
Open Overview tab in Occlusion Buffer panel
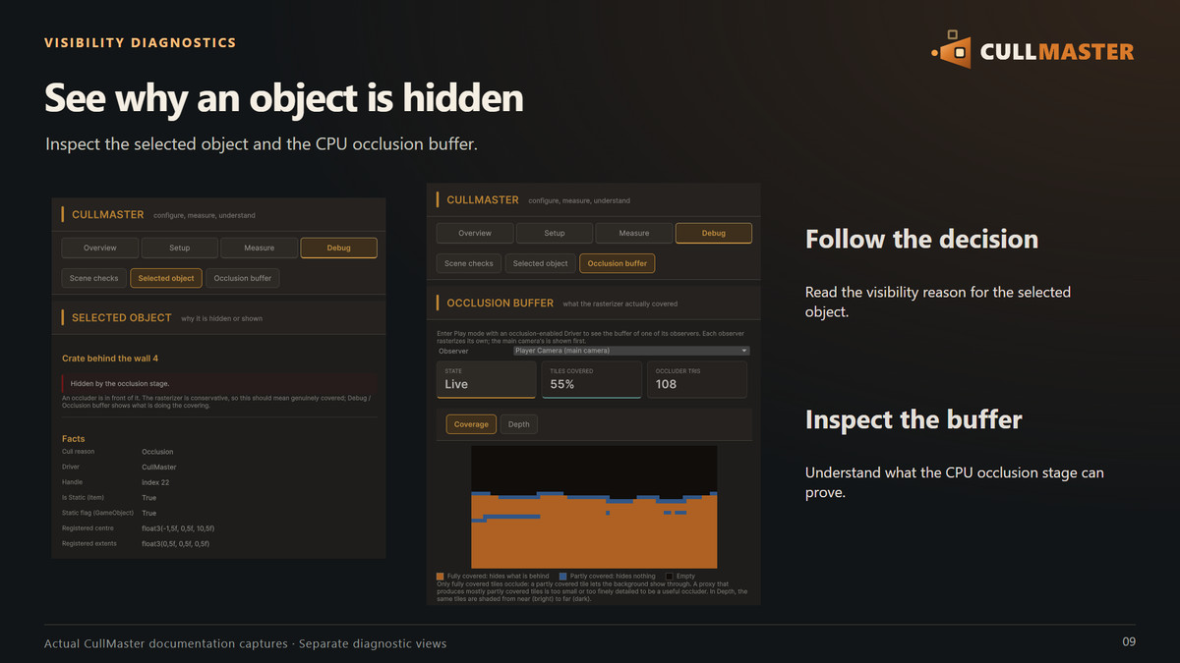(475, 233)
